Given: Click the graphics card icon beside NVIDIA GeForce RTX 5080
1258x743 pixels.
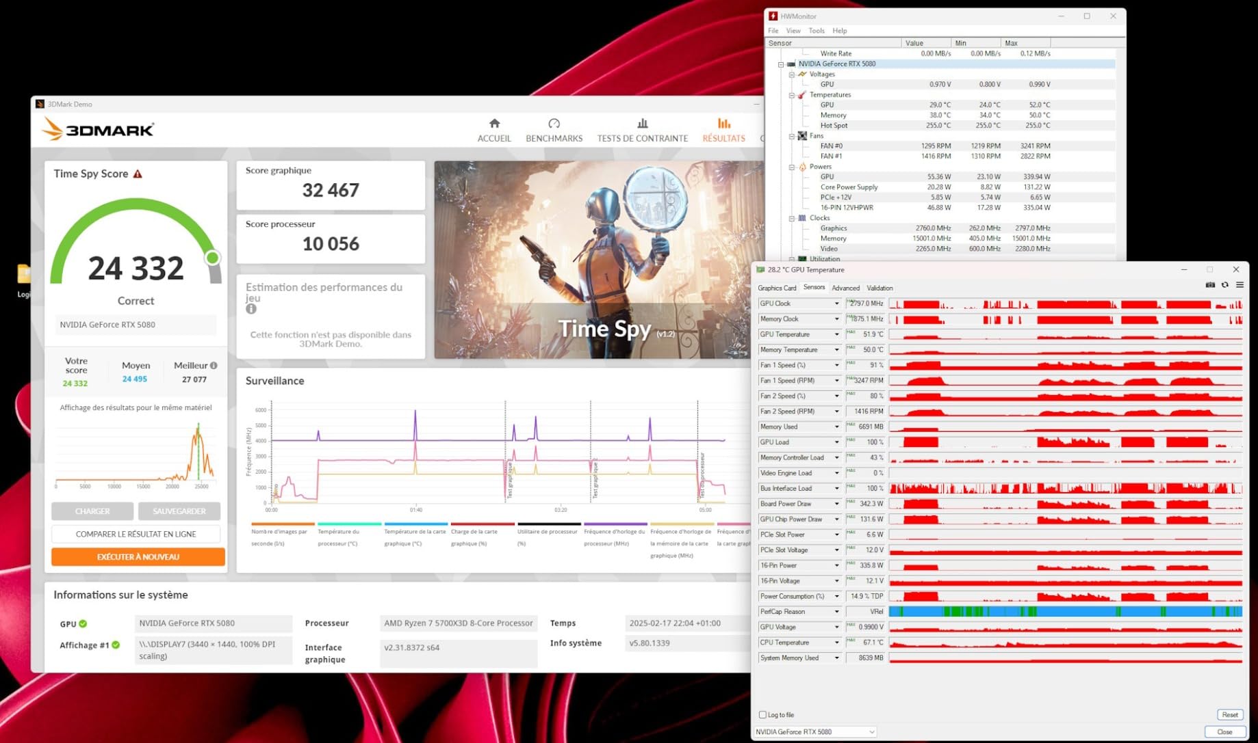Looking at the screenshot, I should (791, 64).
